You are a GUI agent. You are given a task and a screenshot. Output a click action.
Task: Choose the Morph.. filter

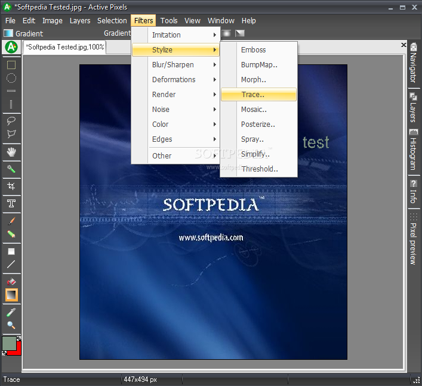click(x=258, y=79)
